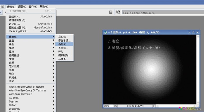The image size is (204, 112).
Task: Switch to the 画笔 palette tab
Action: pyautogui.click(x=126, y=13)
